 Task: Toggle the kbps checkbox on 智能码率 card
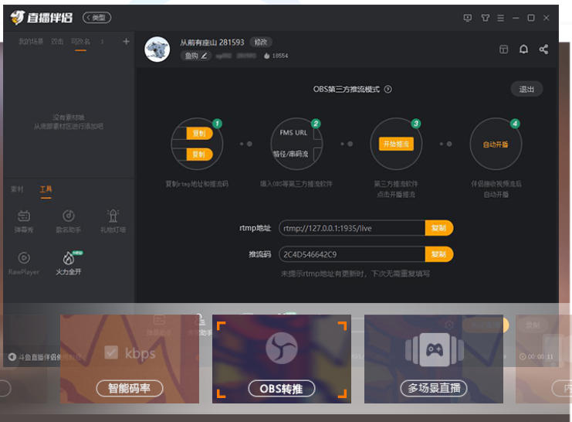[x=111, y=352]
